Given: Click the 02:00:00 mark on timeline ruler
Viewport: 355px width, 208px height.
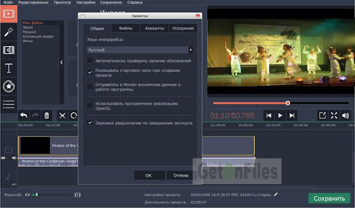Looking at the screenshot, I should coord(246,125).
